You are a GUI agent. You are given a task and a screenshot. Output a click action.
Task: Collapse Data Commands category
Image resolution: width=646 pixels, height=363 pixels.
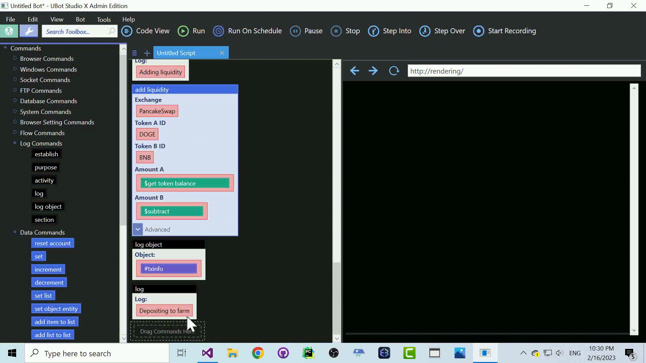15,232
